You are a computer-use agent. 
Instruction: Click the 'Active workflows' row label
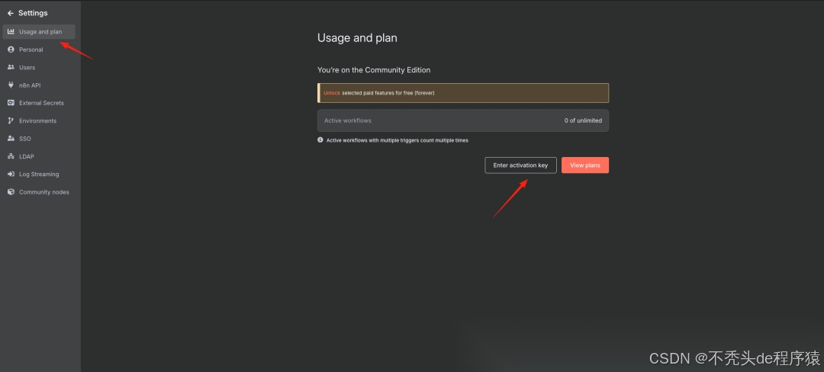point(348,120)
